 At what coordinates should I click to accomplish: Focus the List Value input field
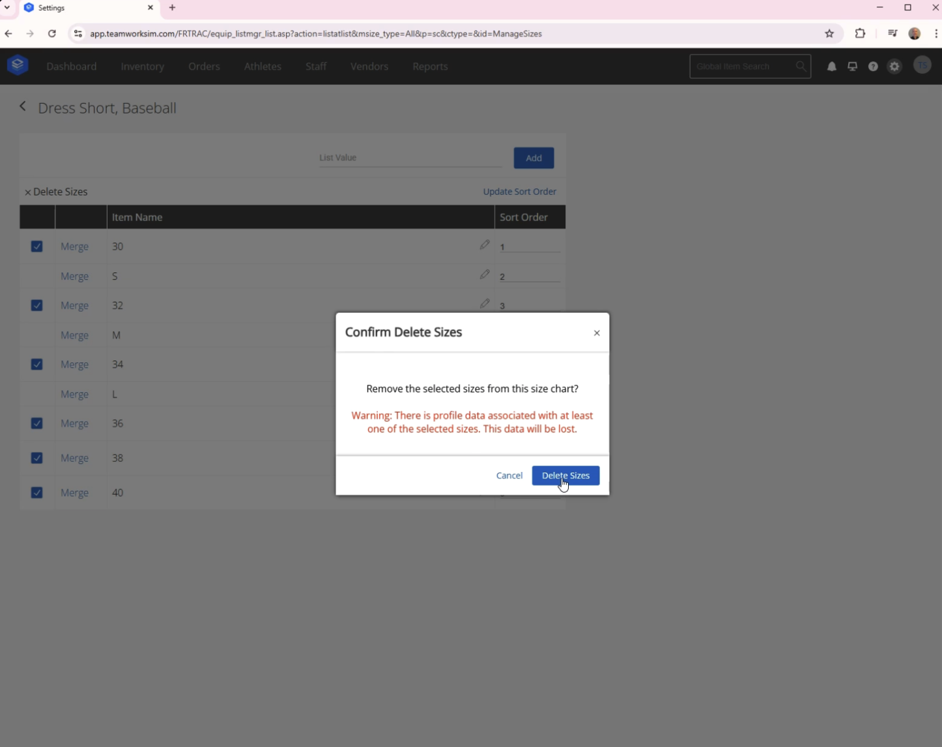(410, 158)
